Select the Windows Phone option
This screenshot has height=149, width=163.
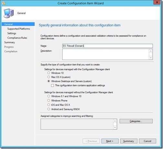[49, 100]
